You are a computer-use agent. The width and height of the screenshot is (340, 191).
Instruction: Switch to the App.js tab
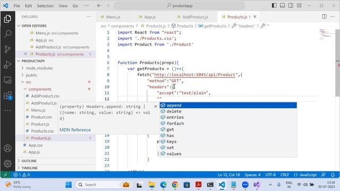click(x=150, y=16)
